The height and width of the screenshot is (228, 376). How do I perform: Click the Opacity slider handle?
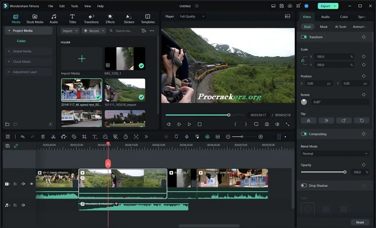tap(345, 172)
